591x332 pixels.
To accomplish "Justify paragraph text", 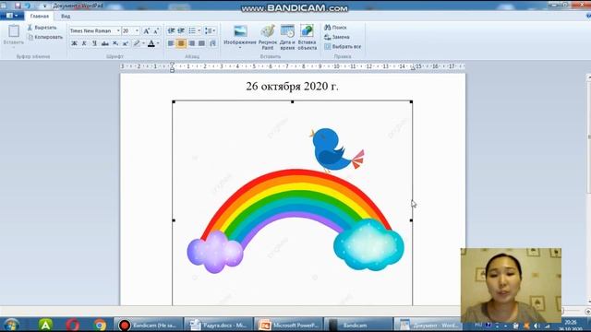I will (x=202, y=43).
